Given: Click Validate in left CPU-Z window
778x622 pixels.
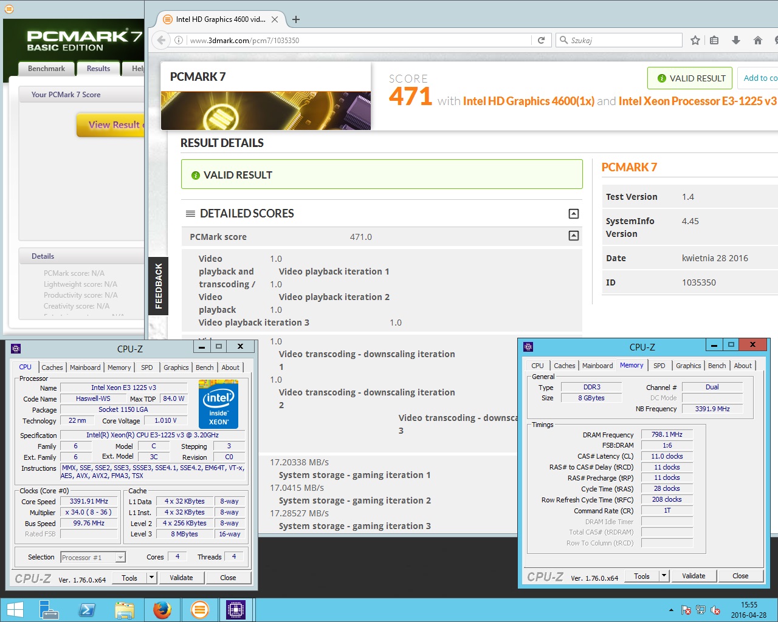Looking at the screenshot, I should (x=181, y=578).
